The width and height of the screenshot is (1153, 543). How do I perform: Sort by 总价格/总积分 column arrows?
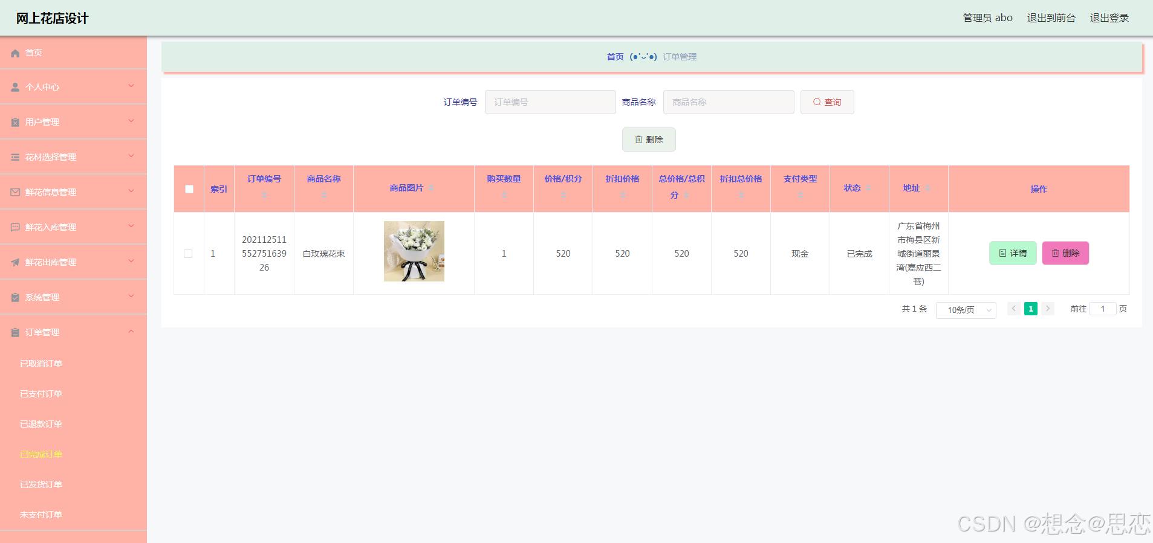coord(686,196)
